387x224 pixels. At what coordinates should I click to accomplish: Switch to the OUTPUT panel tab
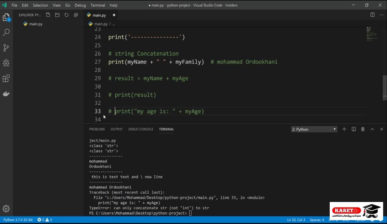click(x=116, y=129)
